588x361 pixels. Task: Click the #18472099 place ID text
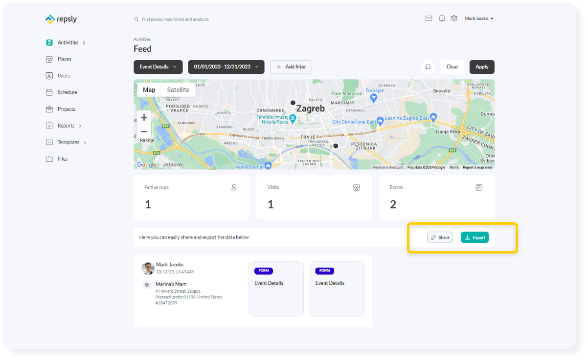coord(166,303)
